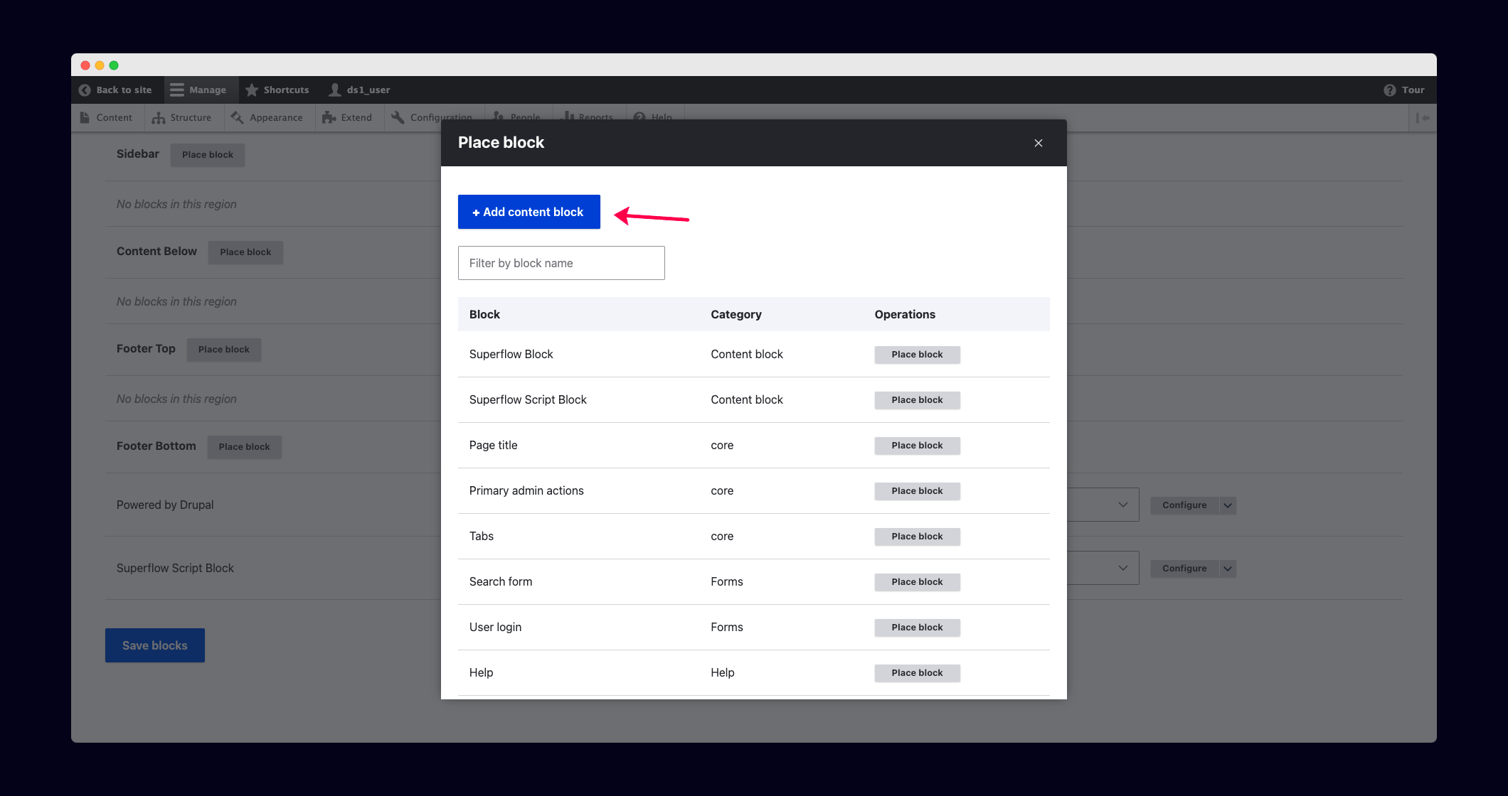Place the Search form block
This screenshot has height=796, width=1508.
coord(917,582)
